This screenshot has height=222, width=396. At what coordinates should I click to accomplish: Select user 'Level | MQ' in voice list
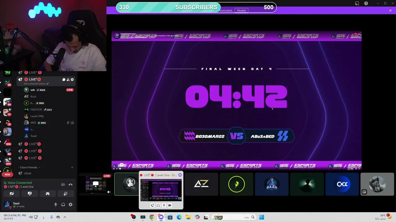49,116
